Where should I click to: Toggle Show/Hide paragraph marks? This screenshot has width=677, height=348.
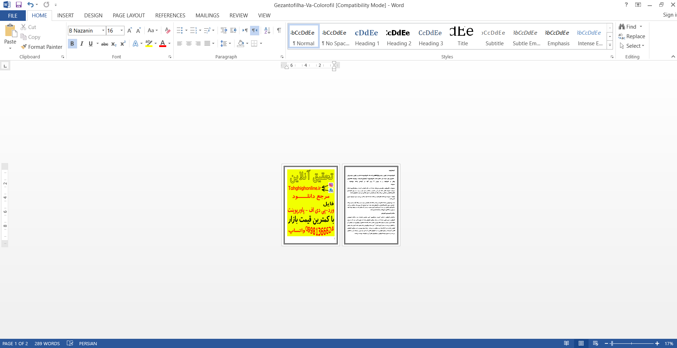pos(279,30)
